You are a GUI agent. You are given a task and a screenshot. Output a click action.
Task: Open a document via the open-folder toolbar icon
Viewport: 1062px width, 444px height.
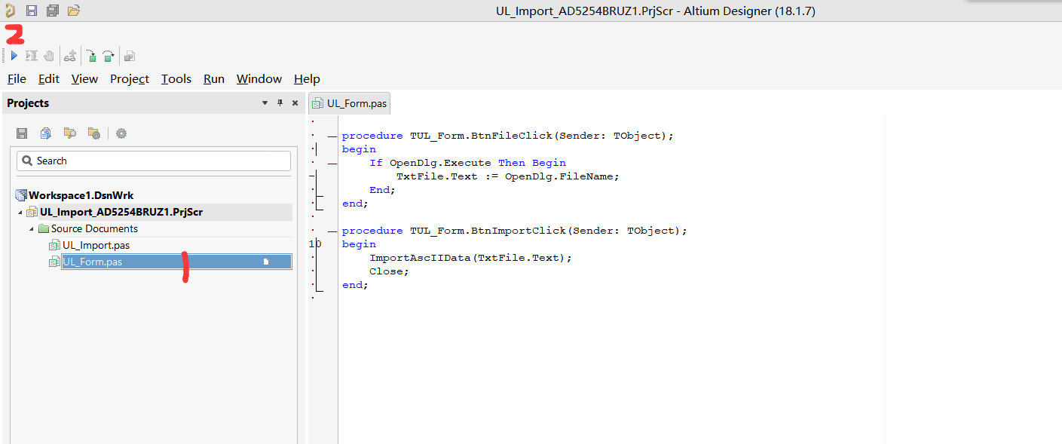[73, 11]
